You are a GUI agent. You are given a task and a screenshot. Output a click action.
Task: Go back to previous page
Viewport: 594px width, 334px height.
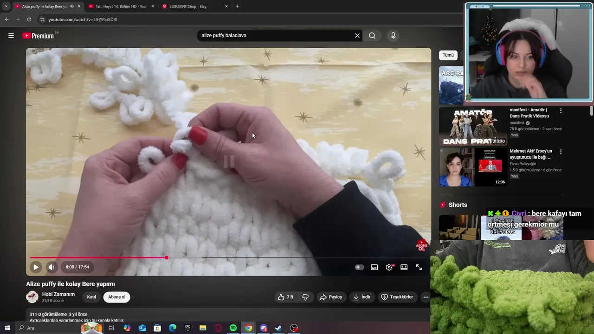(6, 19)
